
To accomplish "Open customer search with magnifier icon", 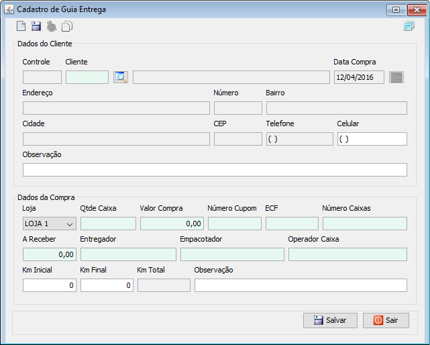I will click(121, 77).
